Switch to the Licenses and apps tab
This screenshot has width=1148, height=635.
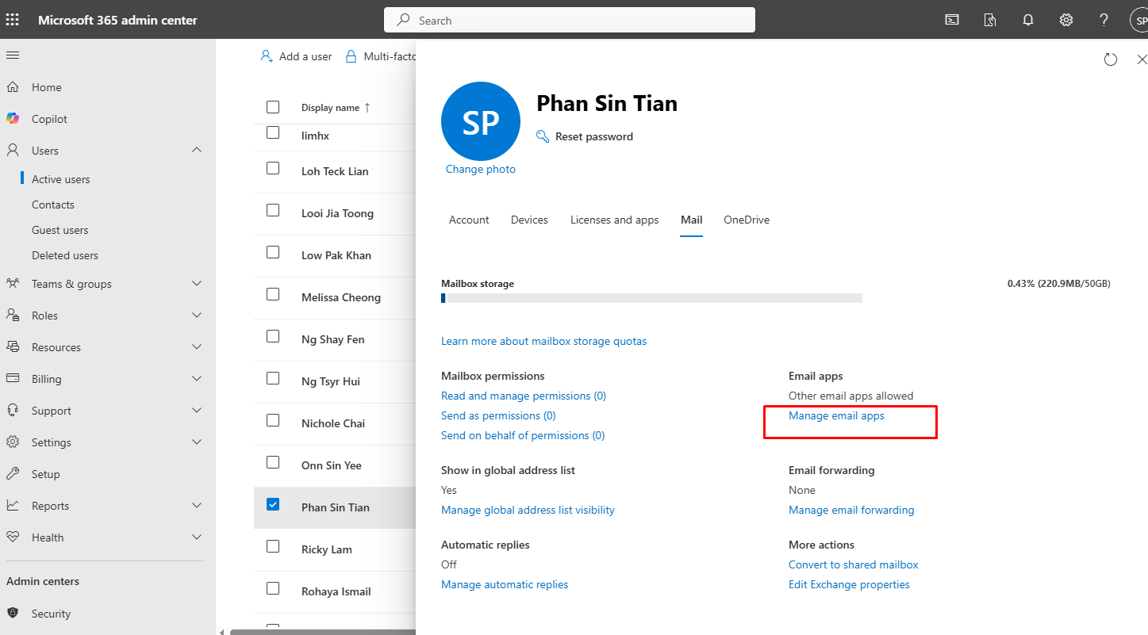615,220
